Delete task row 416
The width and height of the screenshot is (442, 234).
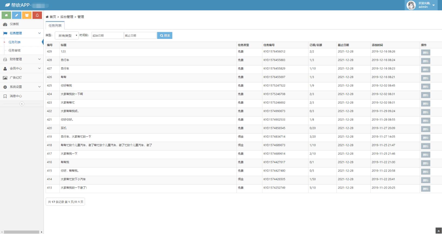(x=425, y=163)
